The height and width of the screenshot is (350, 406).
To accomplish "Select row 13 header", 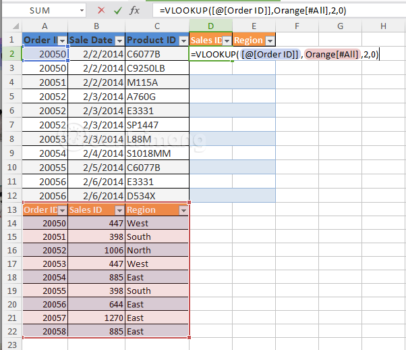I will point(12,209).
